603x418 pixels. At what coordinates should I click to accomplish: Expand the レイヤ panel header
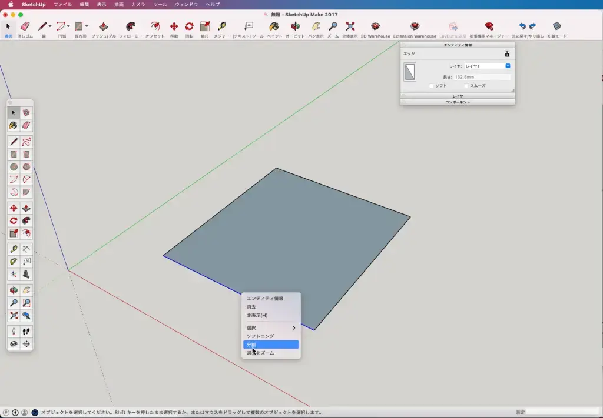pyautogui.click(x=458, y=96)
